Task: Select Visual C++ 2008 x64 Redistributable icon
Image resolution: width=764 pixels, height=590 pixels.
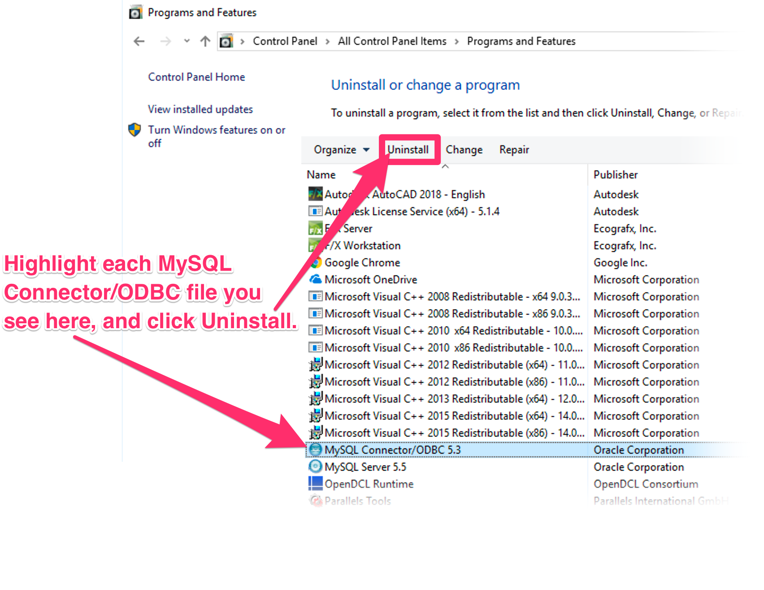Action: [316, 296]
